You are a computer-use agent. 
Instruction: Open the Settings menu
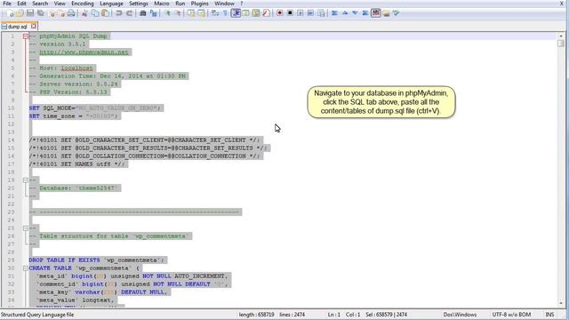pyautogui.click(x=139, y=4)
